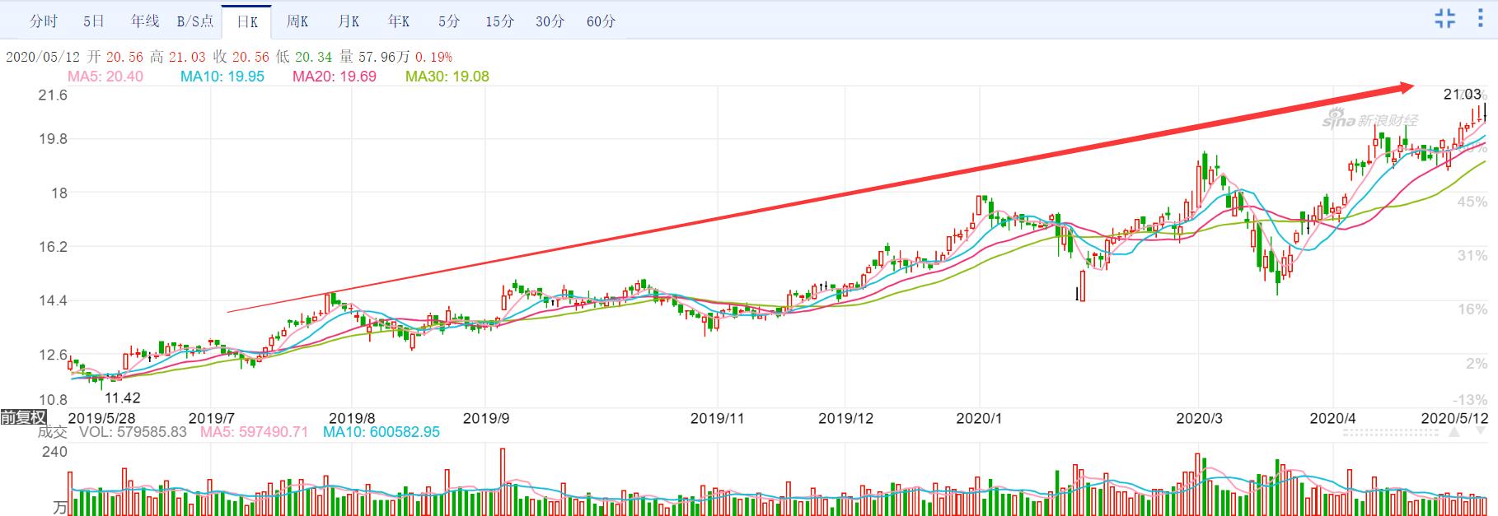The height and width of the screenshot is (516, 1498).
Task: Open the 5日 five-day chart tab
Action: point(94,21)
